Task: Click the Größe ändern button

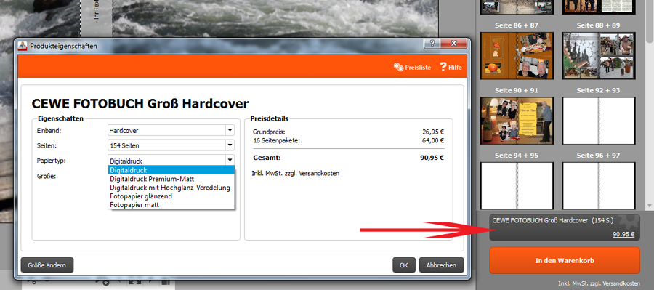Action: click(x=47, y=265)
